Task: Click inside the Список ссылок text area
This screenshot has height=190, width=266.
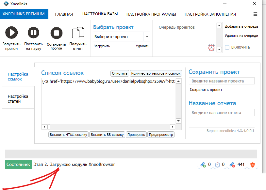Action: coord(108,101)
